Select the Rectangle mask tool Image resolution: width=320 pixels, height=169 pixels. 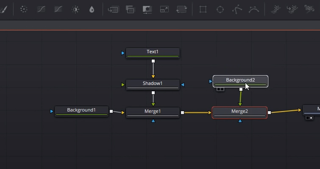pos(203,9)
